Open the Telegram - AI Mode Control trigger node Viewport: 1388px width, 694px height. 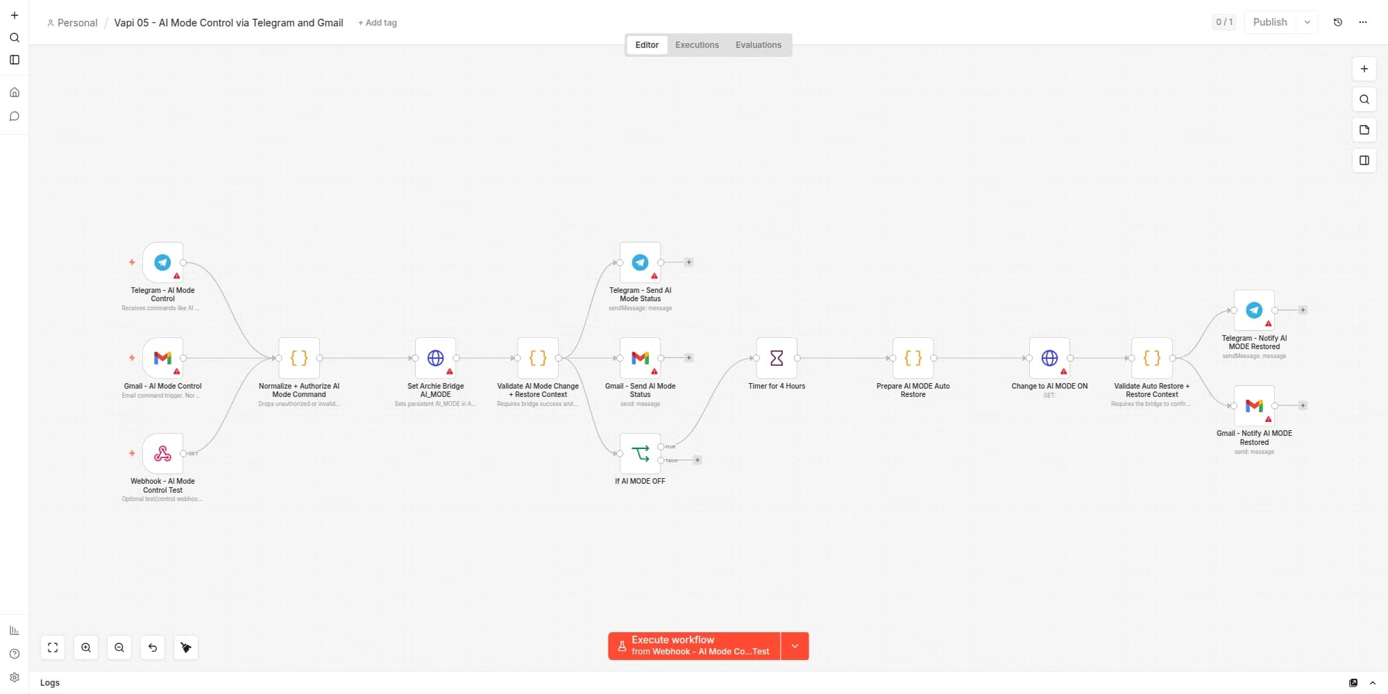pyautogui.click(x=162, y=262)
